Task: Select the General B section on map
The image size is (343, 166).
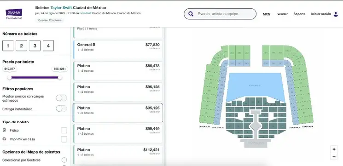Action: (255, 86)
